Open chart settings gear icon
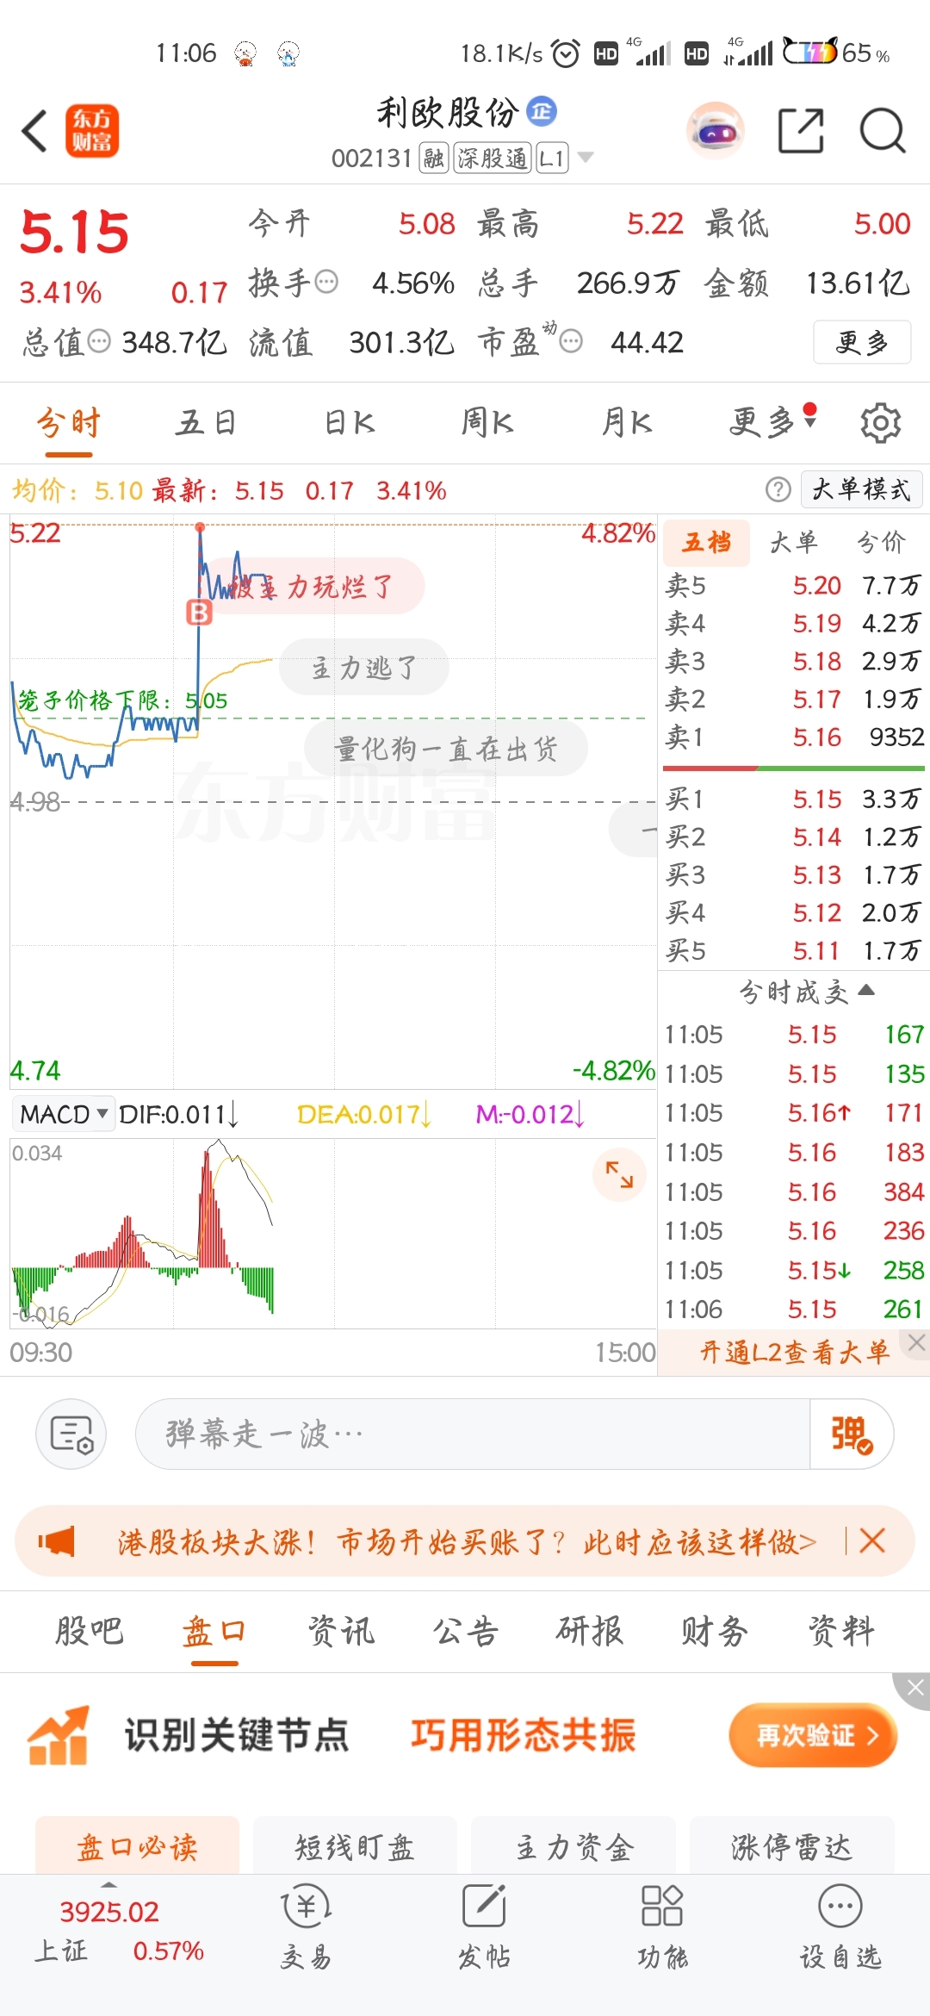The image size is (930, 2016). click(880, 423)
